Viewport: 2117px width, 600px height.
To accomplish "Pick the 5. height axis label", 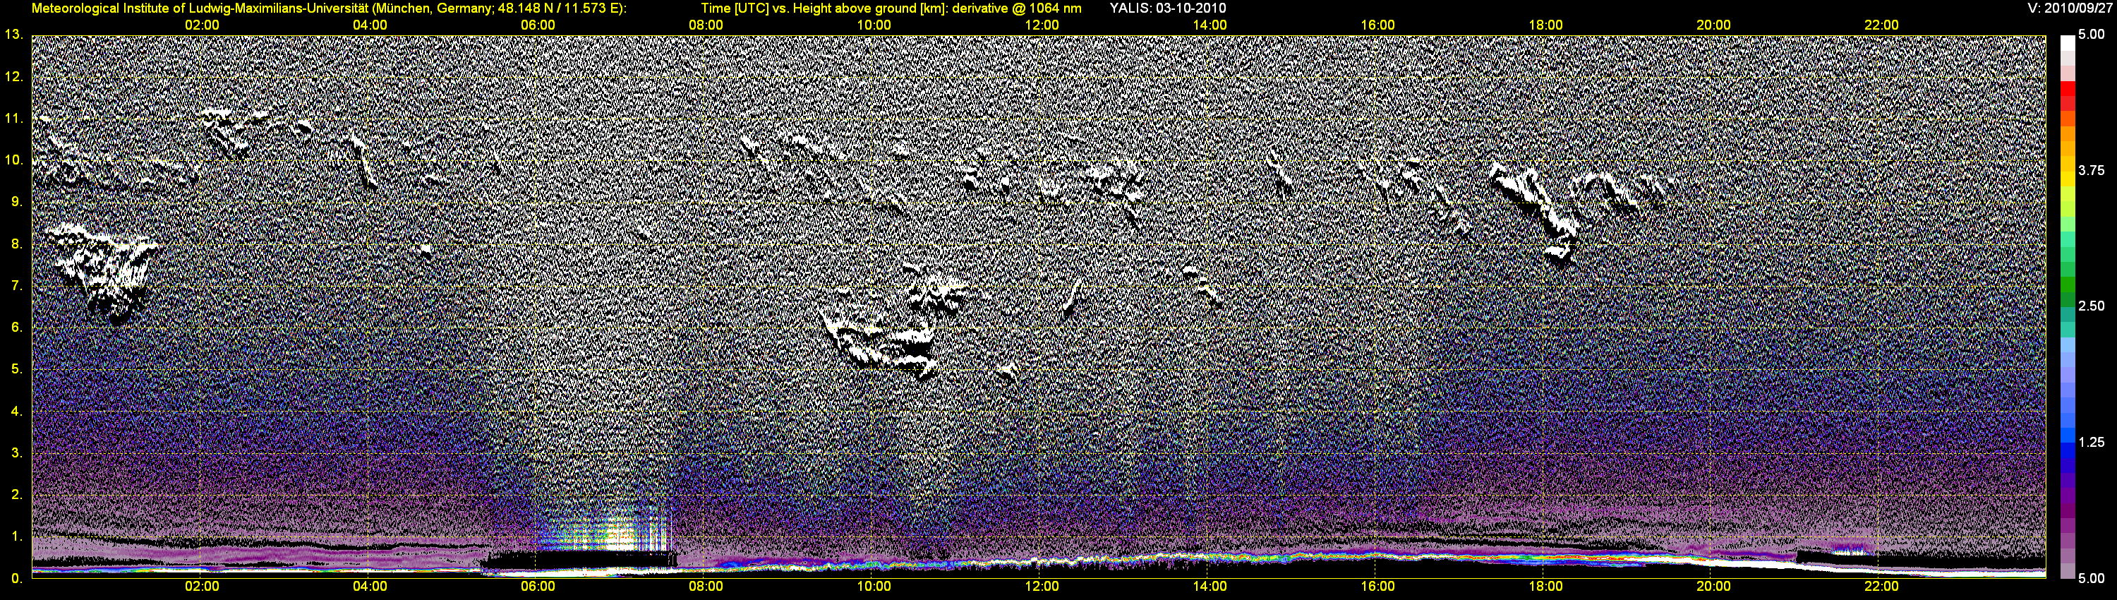I will click(x=16, y=369).
